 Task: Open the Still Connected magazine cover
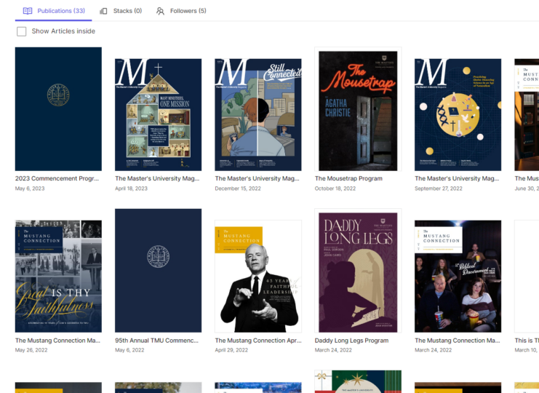click(258, 115)
